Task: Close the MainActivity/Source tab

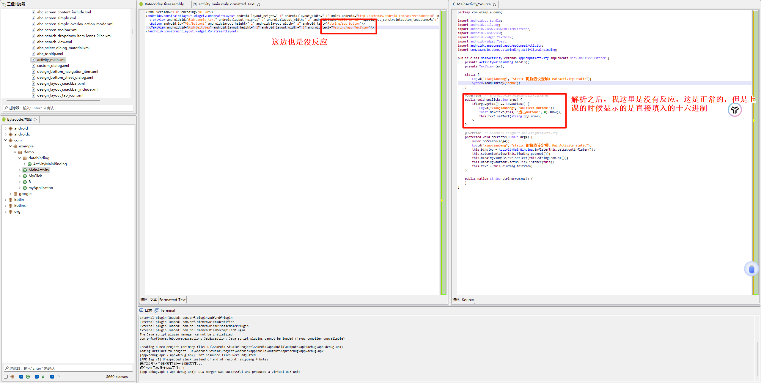Action: click(495, 4)
